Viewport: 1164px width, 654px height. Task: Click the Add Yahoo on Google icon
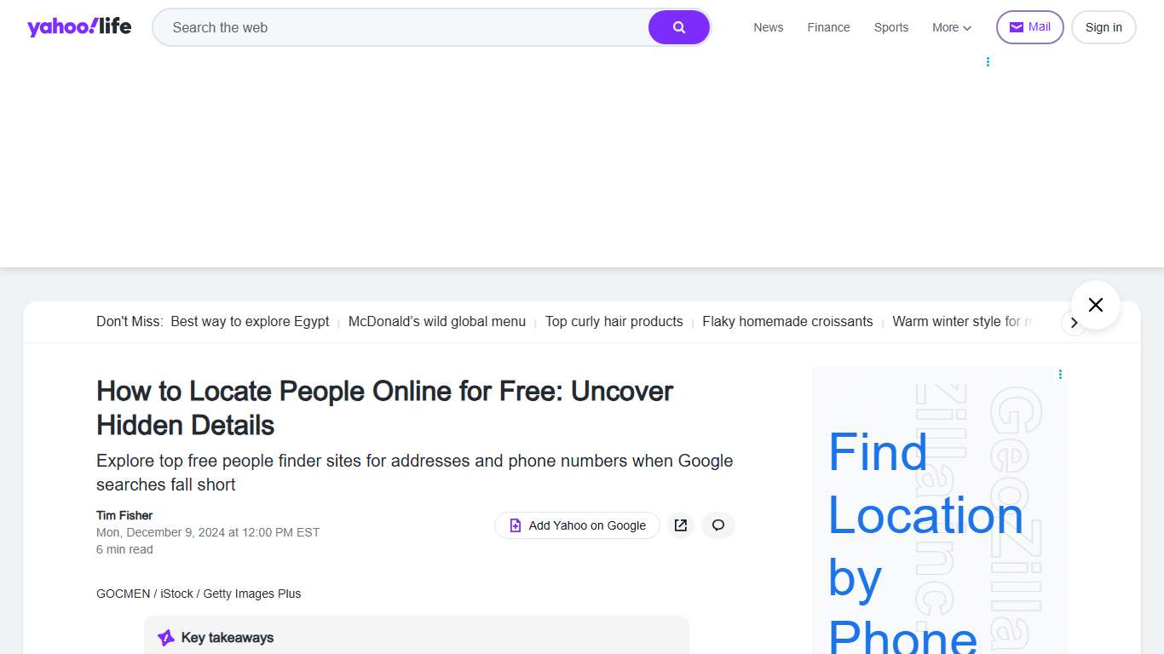(x=515, y=525)
